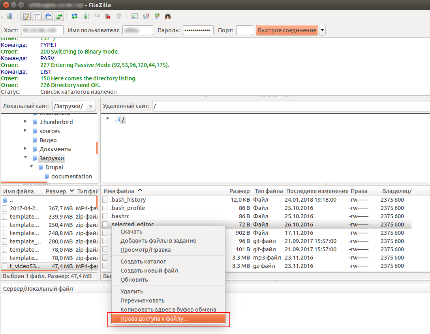The image size is (430, 334).
Task: Click the binoculars search icon
Action: 167,17
